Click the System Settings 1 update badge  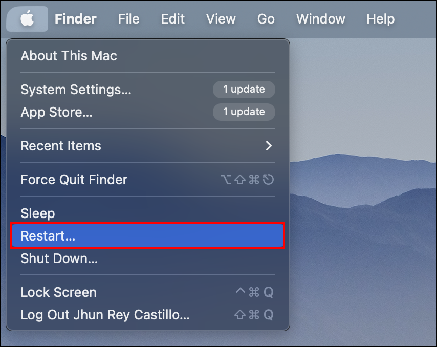244,90
